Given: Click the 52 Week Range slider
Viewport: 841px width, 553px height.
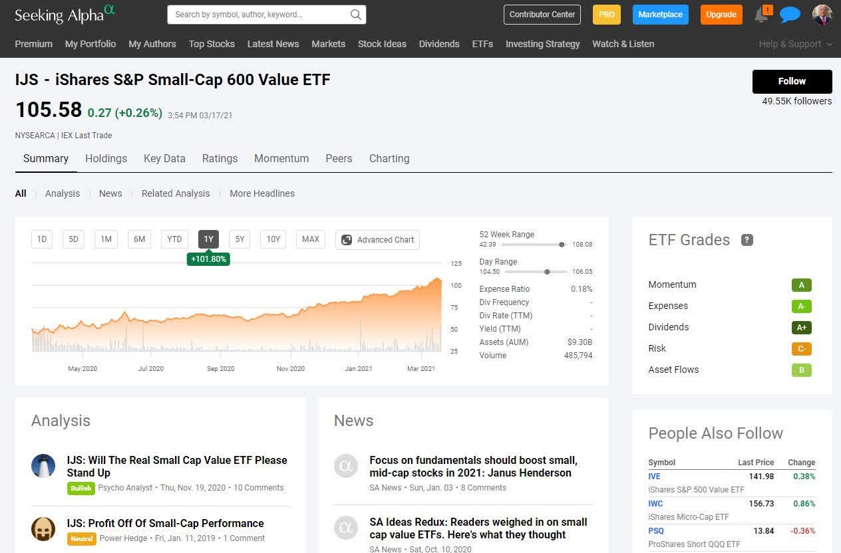Looking at the screenshot, I should 534,245.
